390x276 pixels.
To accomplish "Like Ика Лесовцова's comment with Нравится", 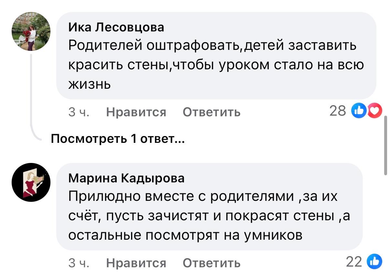I will pos(136,112).
